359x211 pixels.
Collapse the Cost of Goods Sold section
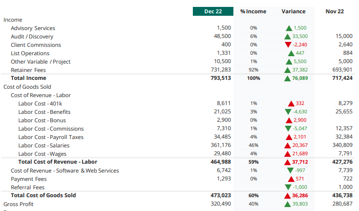27,87
